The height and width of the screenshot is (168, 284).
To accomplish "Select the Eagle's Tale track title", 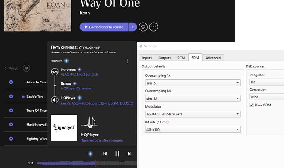I will 35,96.
